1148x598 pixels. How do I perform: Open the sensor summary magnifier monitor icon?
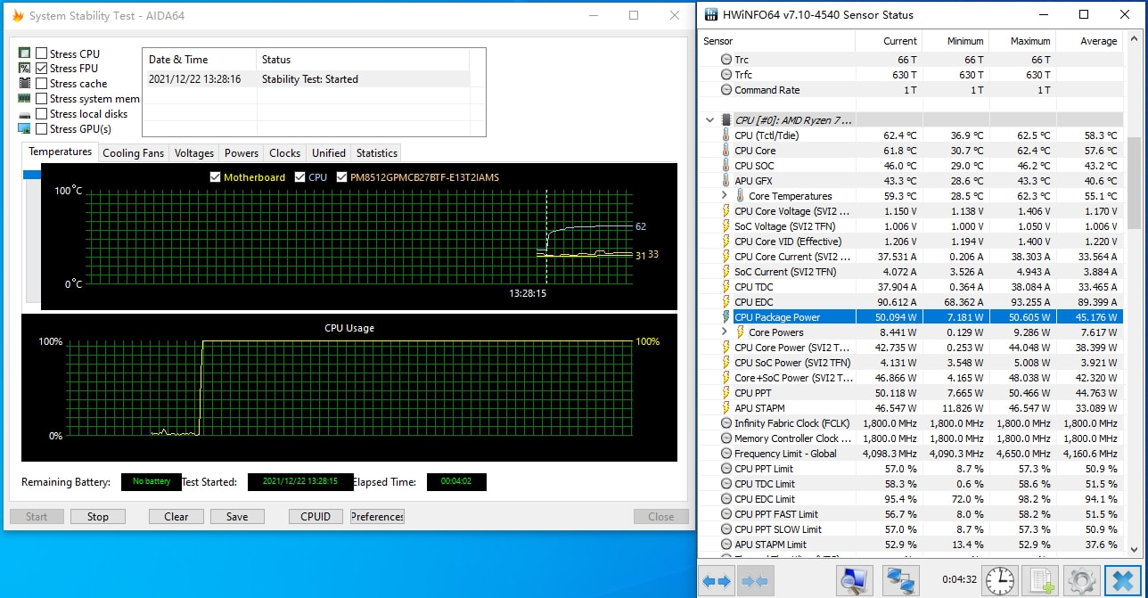(856, 582)
